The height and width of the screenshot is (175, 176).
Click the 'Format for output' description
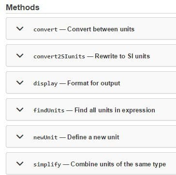click(x=94, y=83)
